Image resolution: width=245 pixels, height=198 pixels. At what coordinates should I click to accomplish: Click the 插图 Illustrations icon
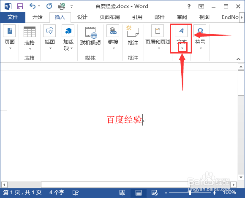pyautogui.click(x=49, y=31)
